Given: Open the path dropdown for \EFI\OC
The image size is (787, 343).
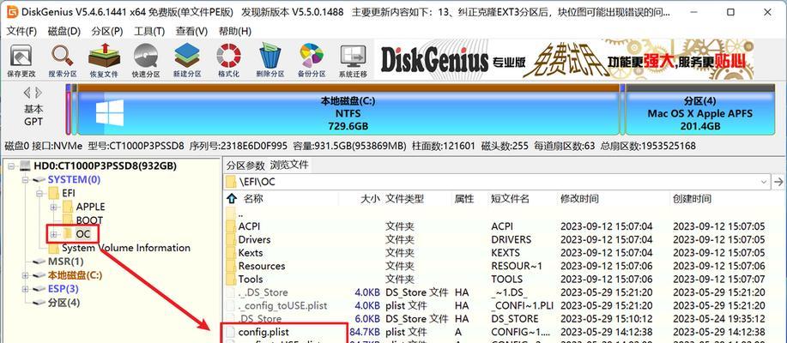Looking at the screenshot, I should (764, 182).
